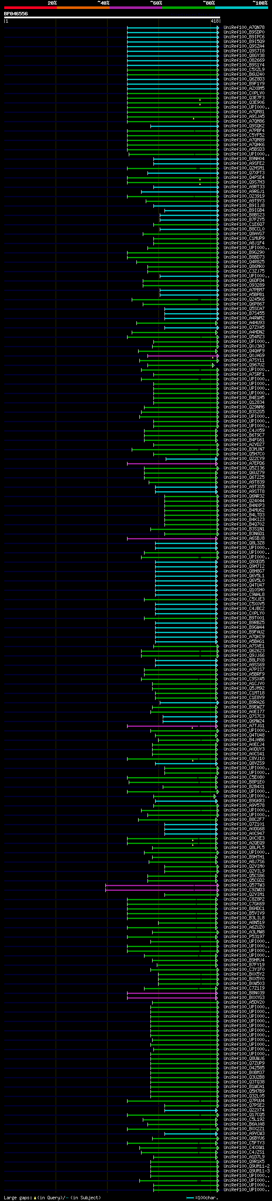Select the UniRef100_B4E1H5 entry

pyautogui.click(x=244, y=398)
